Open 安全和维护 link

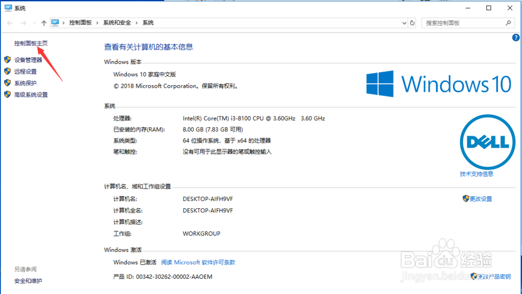point(28,281)
